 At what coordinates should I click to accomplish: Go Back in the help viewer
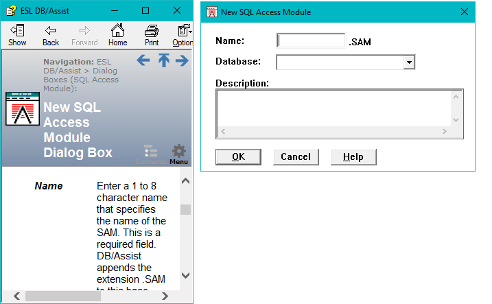tap(51, 35)
